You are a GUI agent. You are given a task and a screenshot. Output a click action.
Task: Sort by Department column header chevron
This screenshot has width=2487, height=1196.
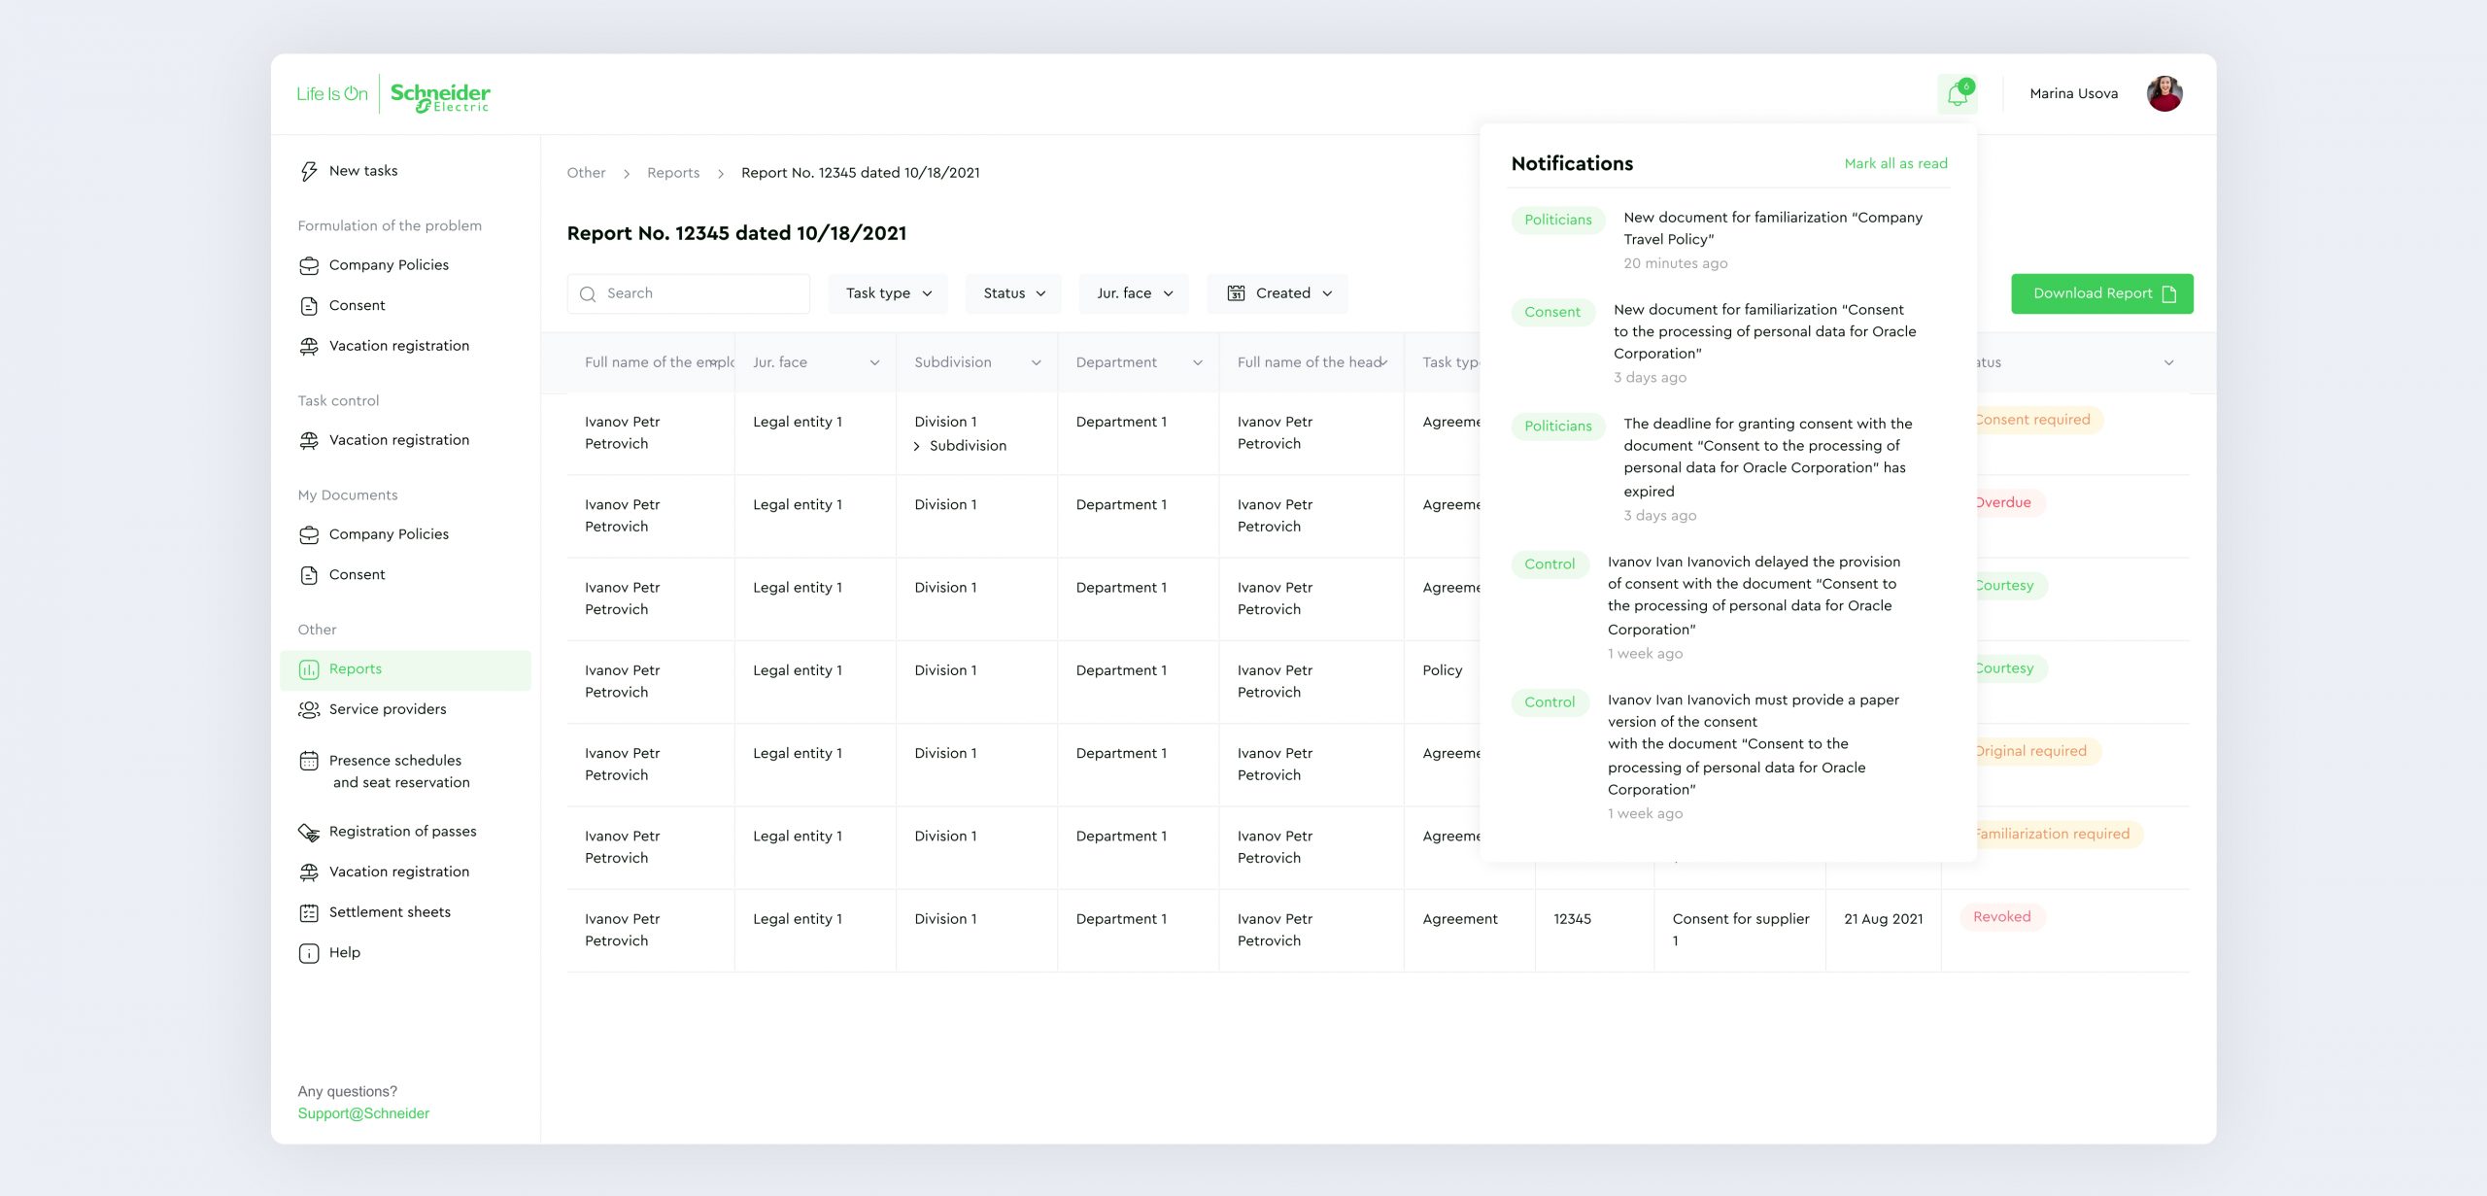click(x=1198, y=362)
